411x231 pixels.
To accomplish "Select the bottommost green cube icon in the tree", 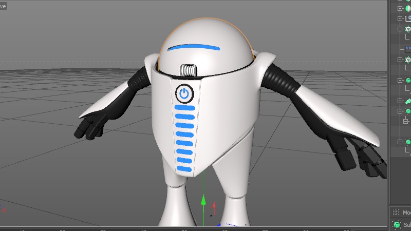I will [x=408, y=142].
